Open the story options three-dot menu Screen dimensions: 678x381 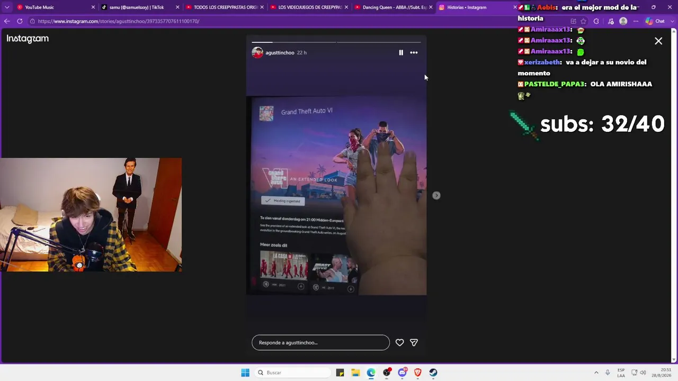[414, 52]
